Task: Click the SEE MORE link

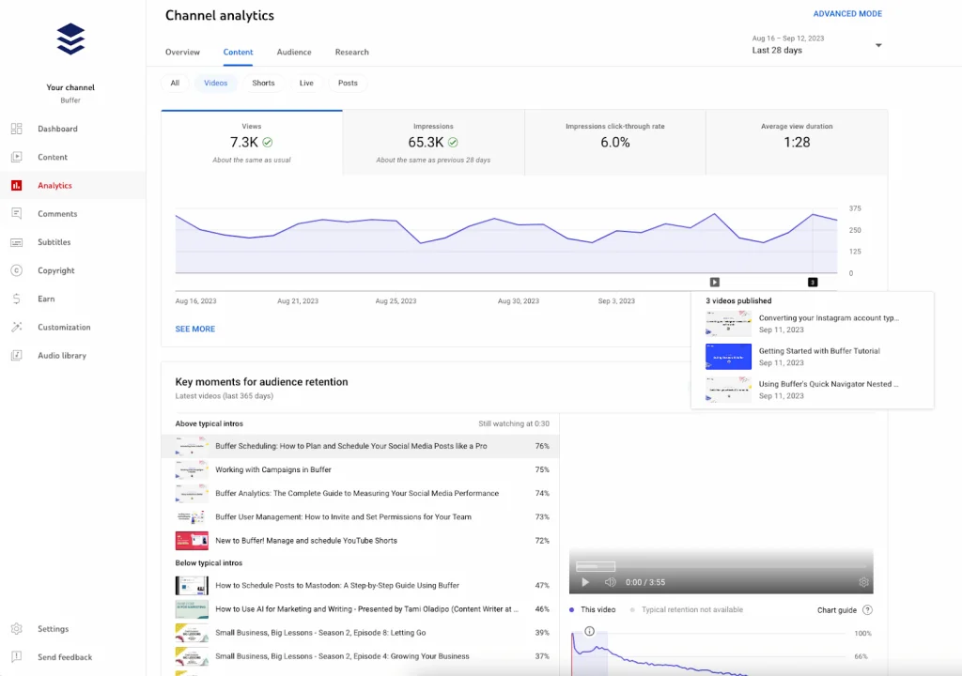Action: pos(195,329)
